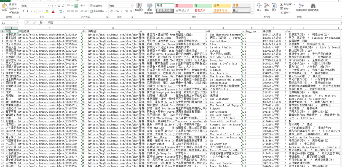
Task: Apply the 输出 (Output) cell style
Action: tap(241, 10)
